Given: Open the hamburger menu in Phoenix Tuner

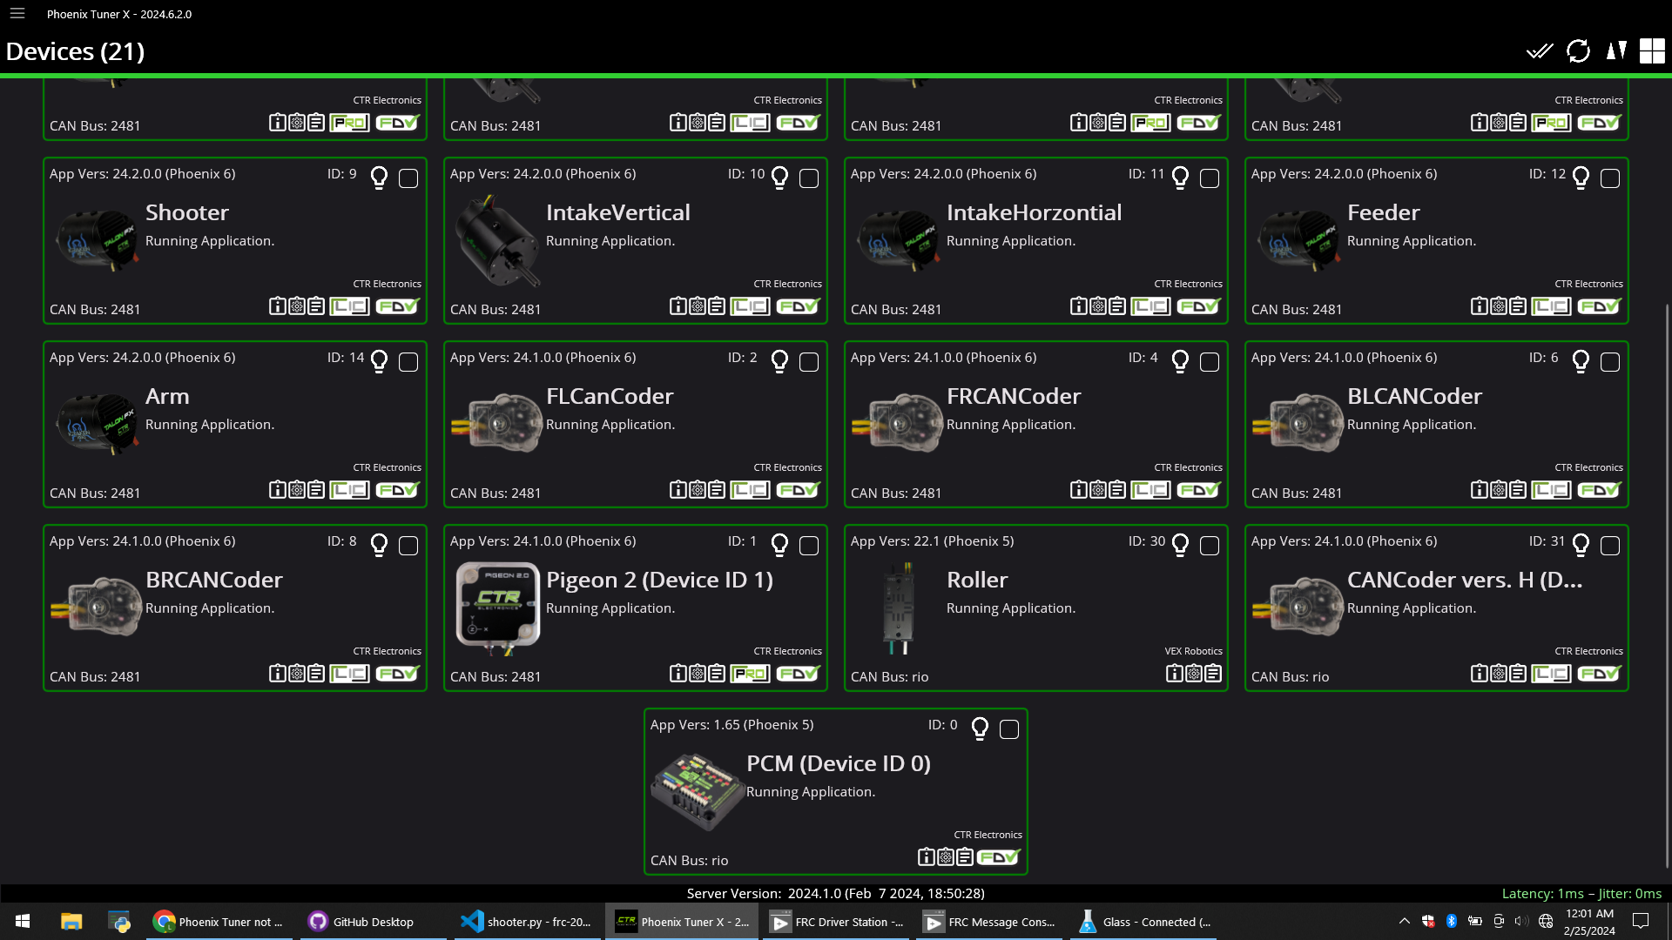Looking at the screenshot, I should [x=17, y=14].
